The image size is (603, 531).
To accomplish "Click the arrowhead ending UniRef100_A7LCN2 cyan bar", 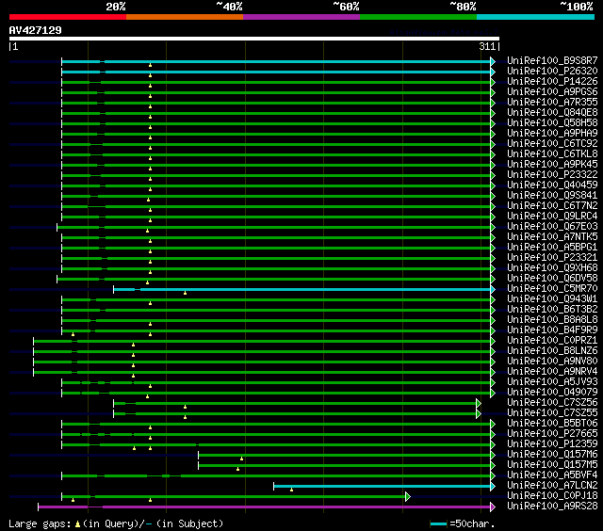I will click(x=492, y=486).
